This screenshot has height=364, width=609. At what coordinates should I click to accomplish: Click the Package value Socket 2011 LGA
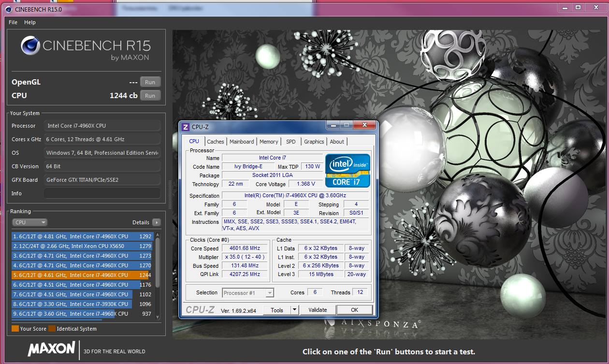[x=272, y=175]
